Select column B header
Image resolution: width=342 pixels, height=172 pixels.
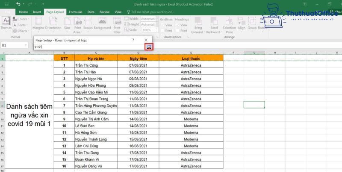tap(64, 52)
